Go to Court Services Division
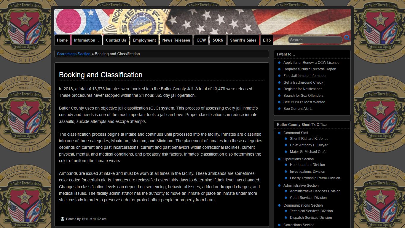This screenshot has width=405, height=228. click(308, 198)
